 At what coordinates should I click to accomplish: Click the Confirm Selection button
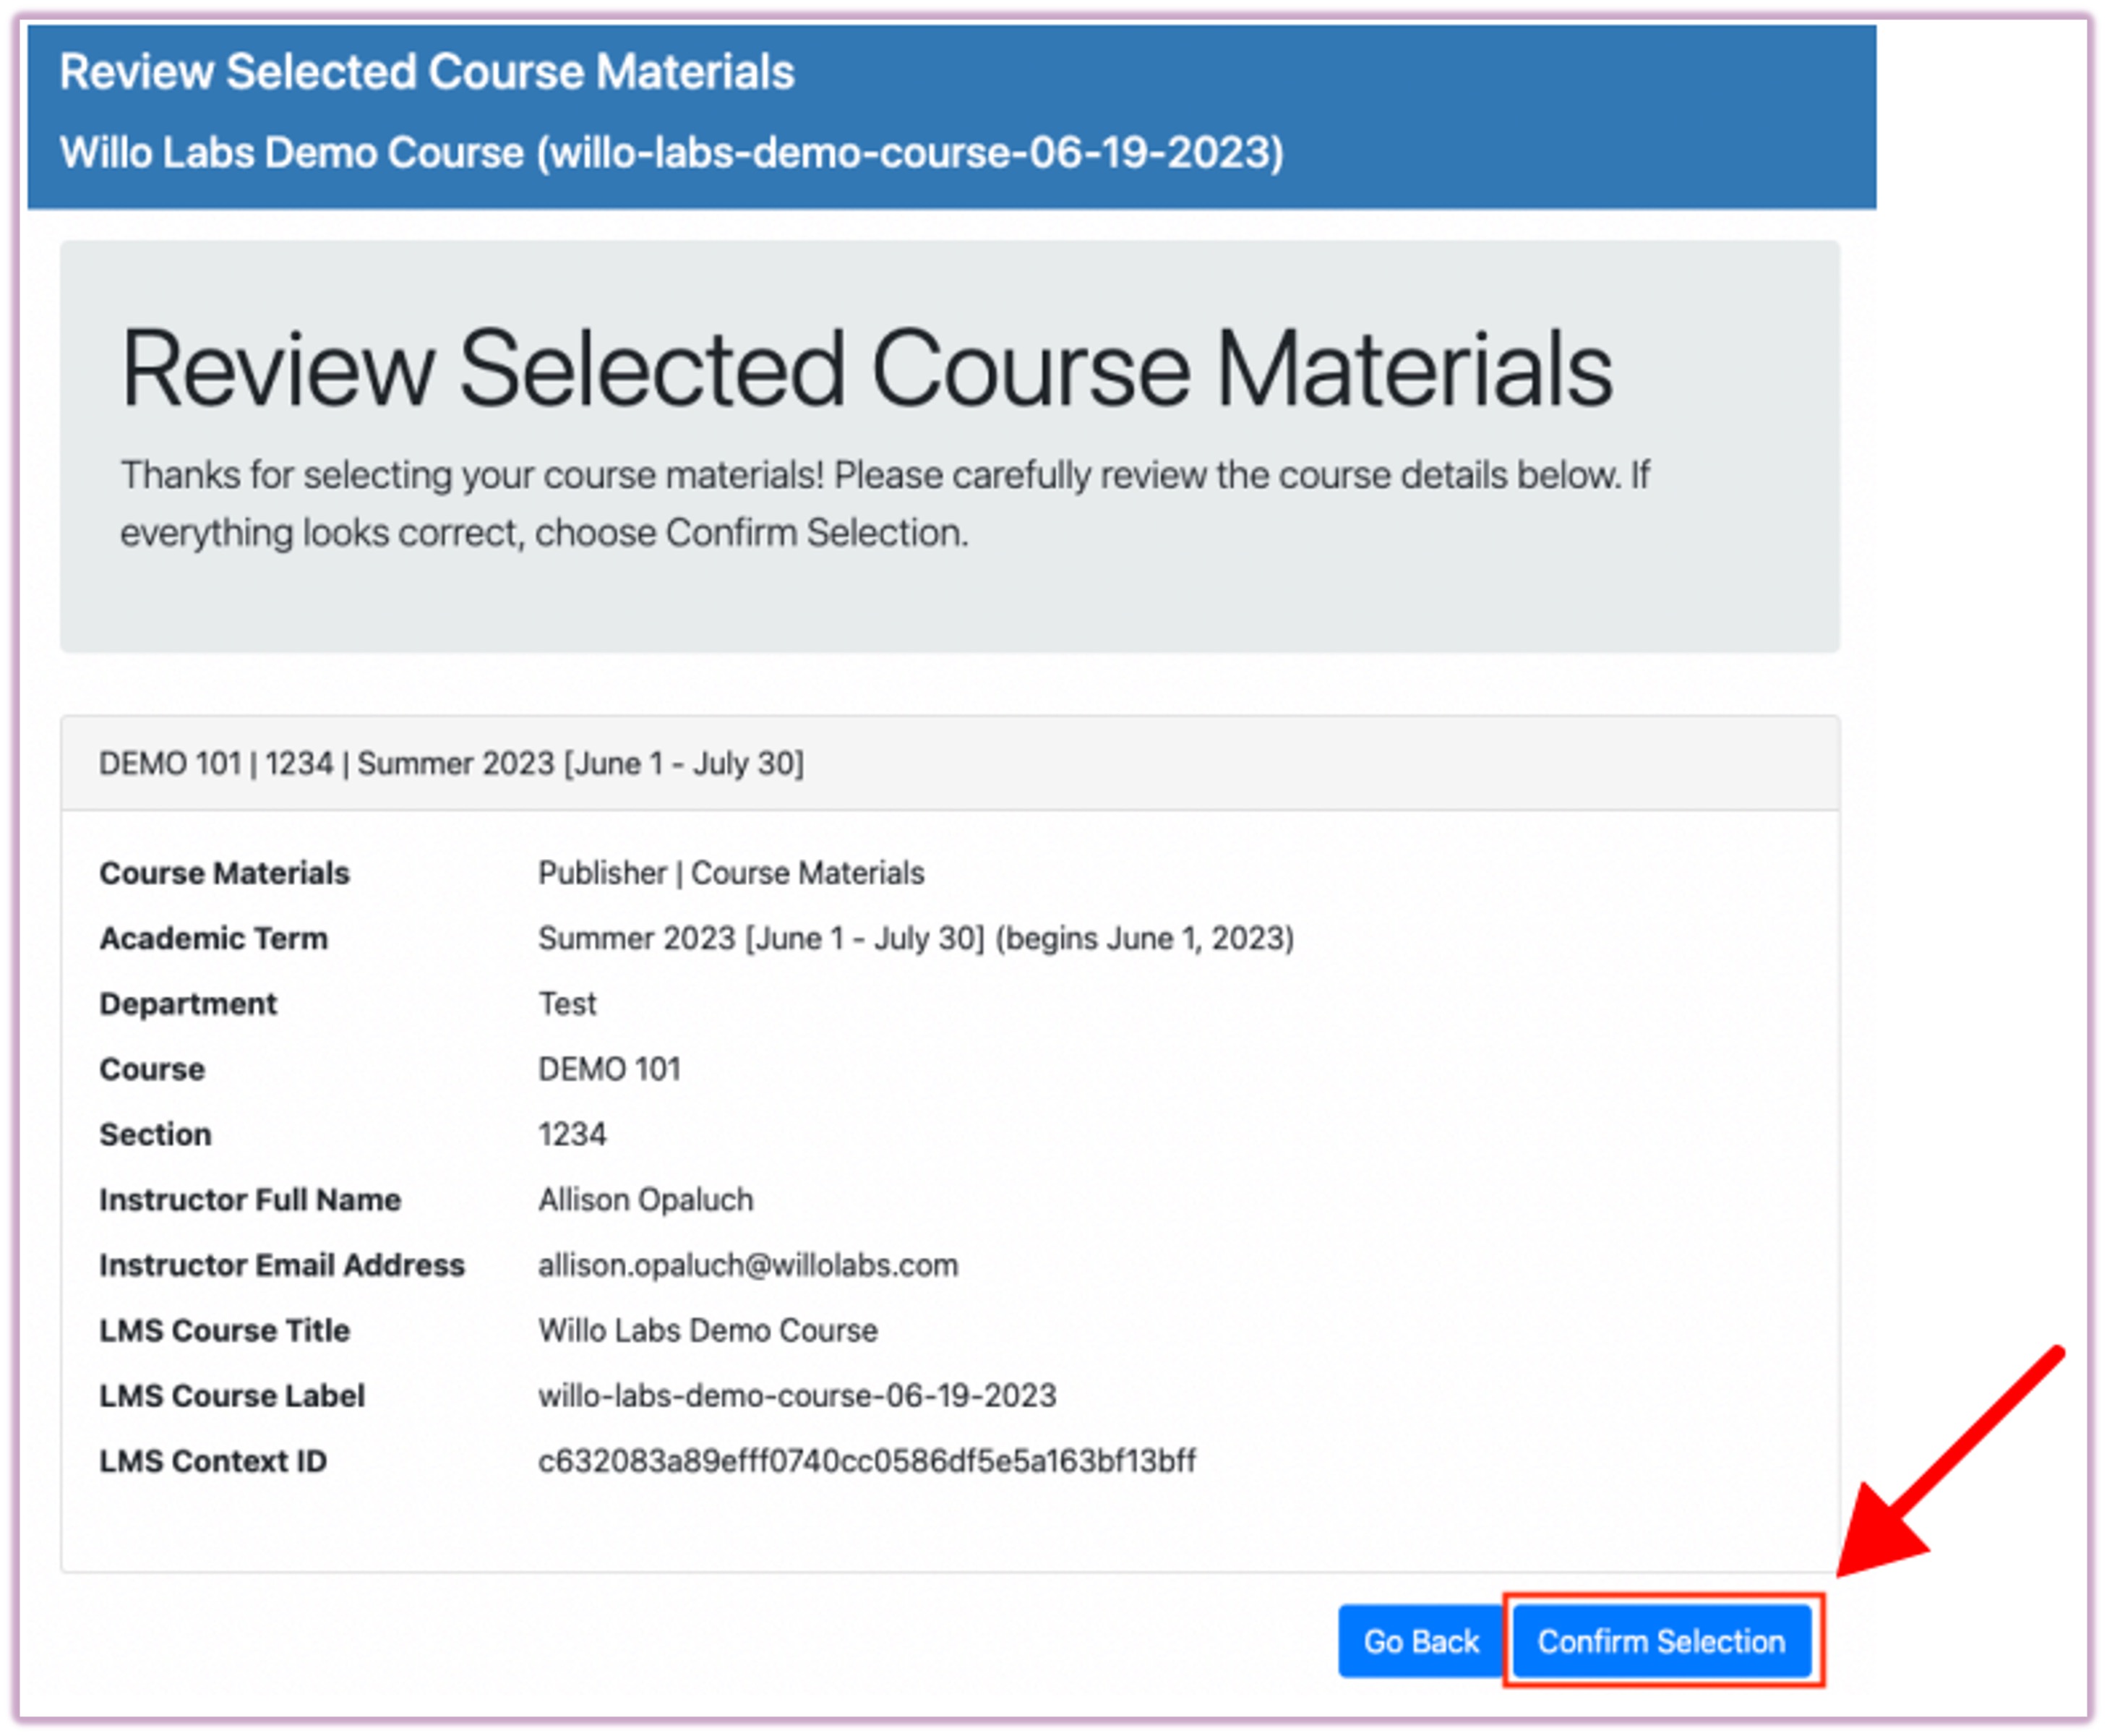point(1662,1641)
